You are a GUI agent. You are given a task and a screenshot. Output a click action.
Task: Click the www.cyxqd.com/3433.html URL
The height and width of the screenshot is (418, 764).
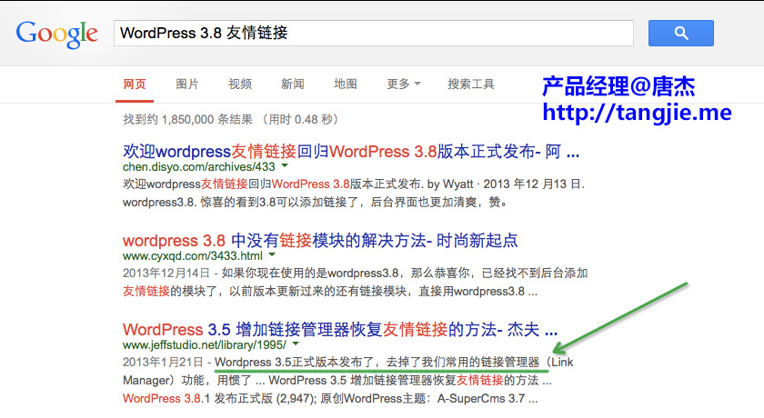(193, 256)
